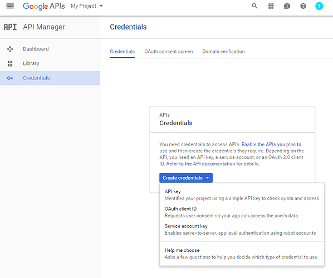
Task: Open the hamburger navigation menu
Action: click(10, 6)
